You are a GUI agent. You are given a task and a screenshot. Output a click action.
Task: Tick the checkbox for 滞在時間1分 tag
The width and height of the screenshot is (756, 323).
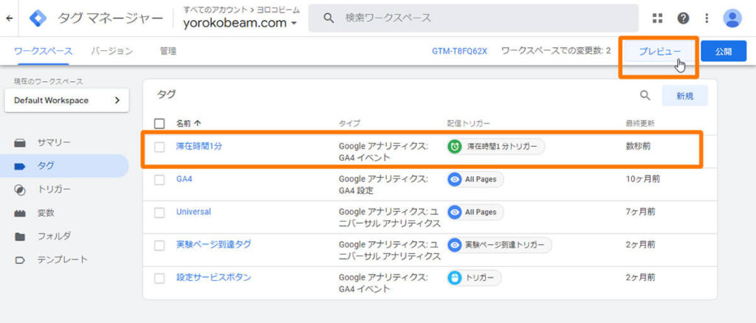159,147
